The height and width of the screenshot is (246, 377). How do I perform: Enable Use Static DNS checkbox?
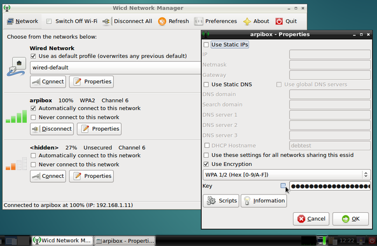[x=206, y=85]
